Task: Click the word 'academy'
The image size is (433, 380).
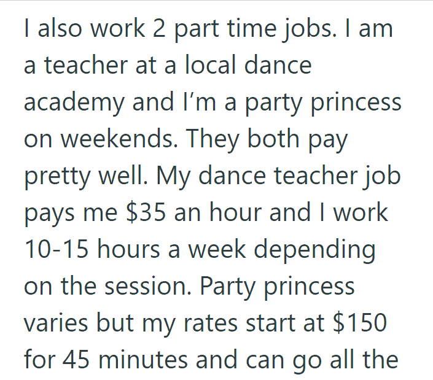Action: pyautogui.click(x=74, y=104)
